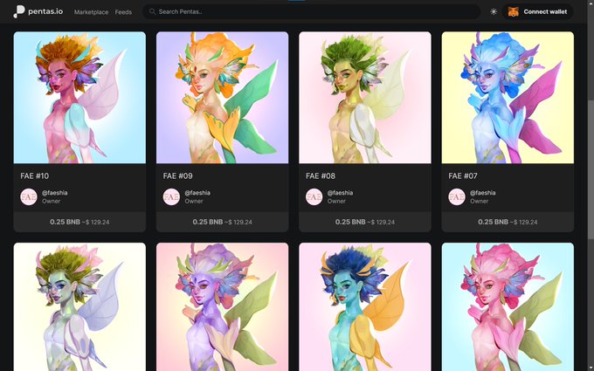This screenshot has height=371, width=594.
Task: Click the owner avatar on FAE #08
Action: (x=314, y=197)
